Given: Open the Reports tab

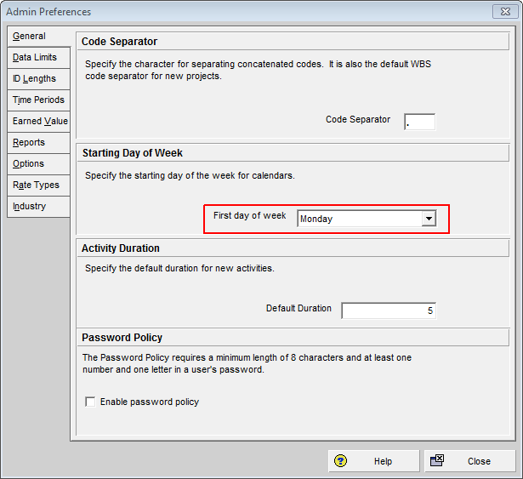Looking at the screenshot, I should tap(30, 143).
